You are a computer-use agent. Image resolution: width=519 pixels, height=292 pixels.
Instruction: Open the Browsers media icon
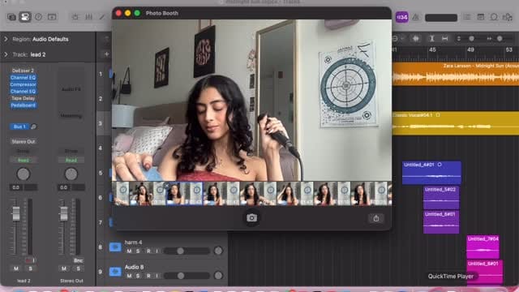pos(508,17)
